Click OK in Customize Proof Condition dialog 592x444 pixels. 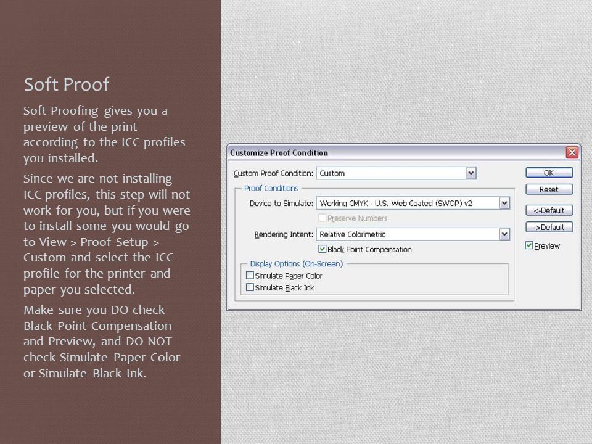pos(549,173)
